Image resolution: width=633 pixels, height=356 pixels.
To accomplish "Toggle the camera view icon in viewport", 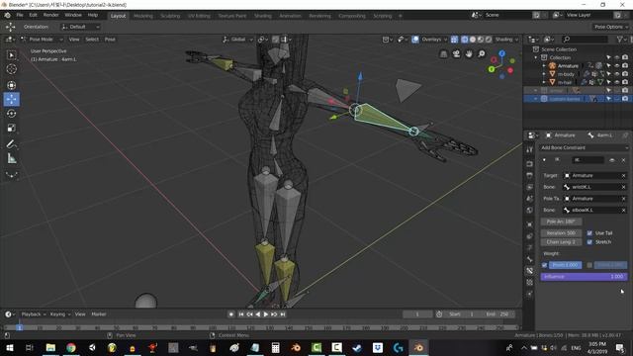I will 456,54.
